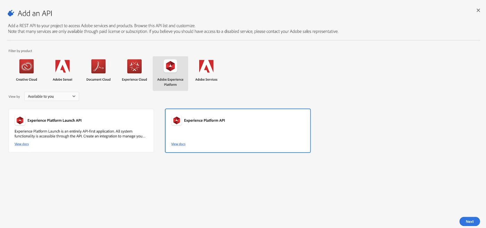Image resolution: width=486 pixels, height=228 pixels.
Task: Click the plug icon beside Add an API
Action: 11,13
